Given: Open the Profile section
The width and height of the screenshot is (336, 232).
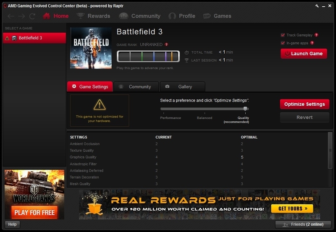Looking at the screenshot, I should 182,16.
